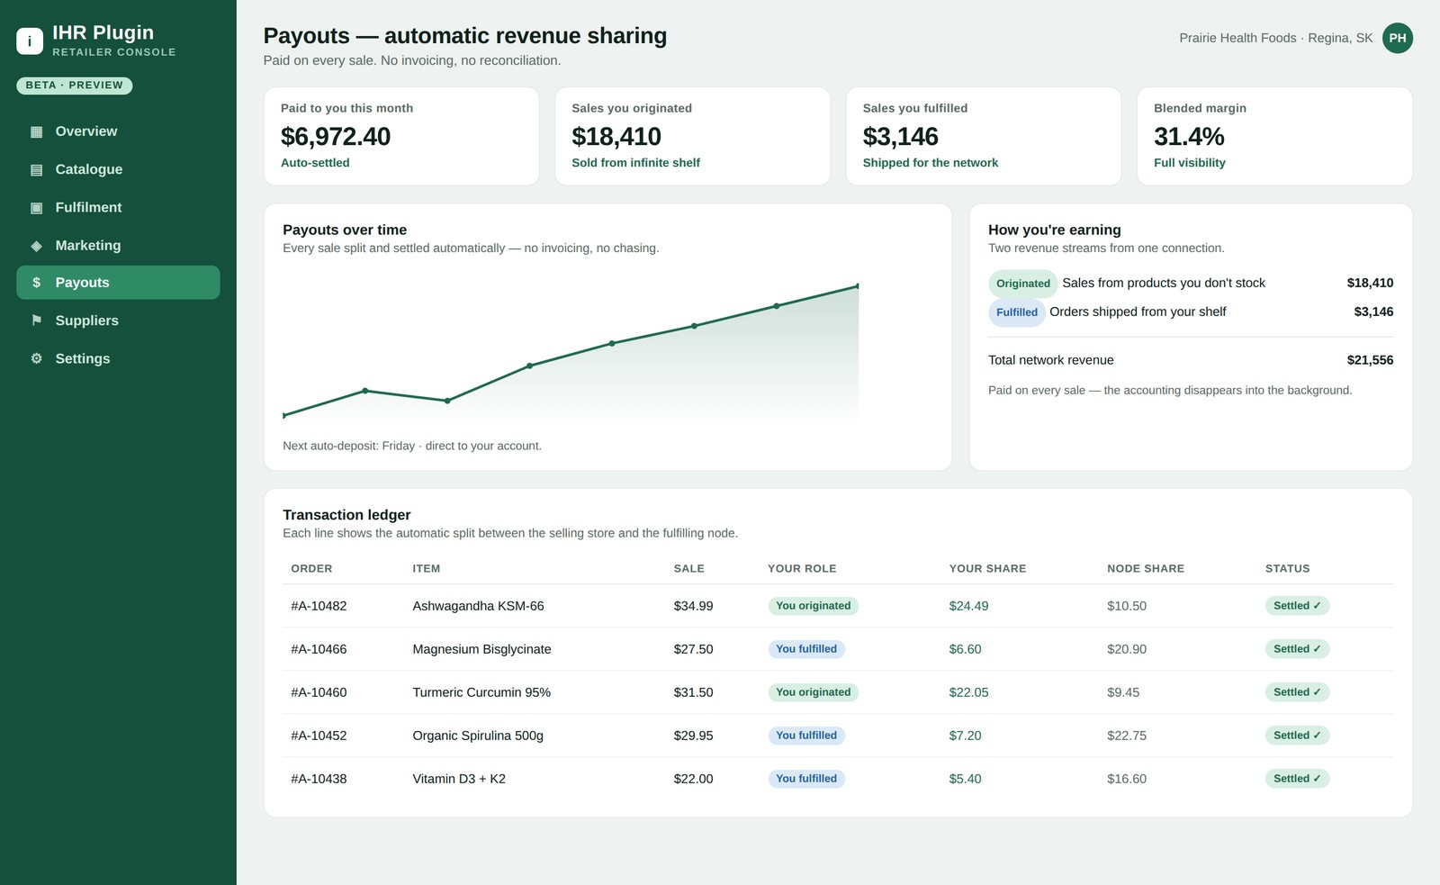Click 'You fulfilled' badge for Organic Spirulina
This screenshot has height=885, width=1440.
[806, 736]
